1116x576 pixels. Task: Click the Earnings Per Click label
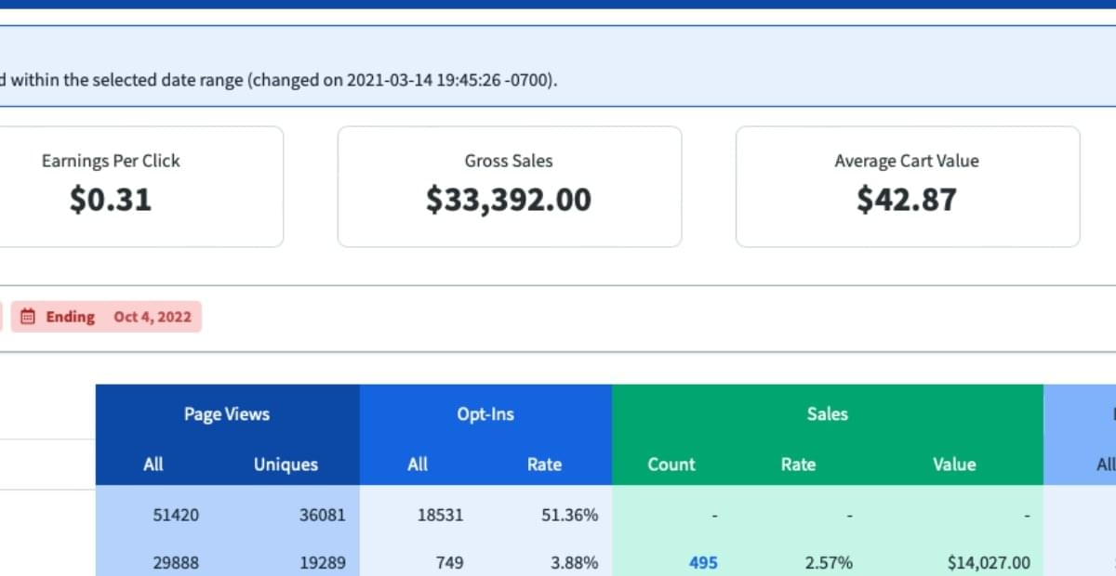pyautogui.click(x=111, y=161)
